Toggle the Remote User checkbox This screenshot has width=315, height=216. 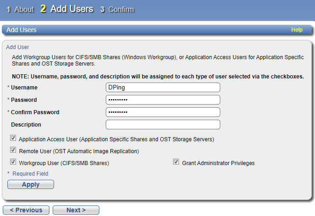(x=13, y=150)
